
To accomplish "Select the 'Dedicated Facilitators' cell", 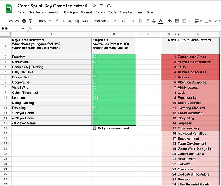I will pos(198,174).
